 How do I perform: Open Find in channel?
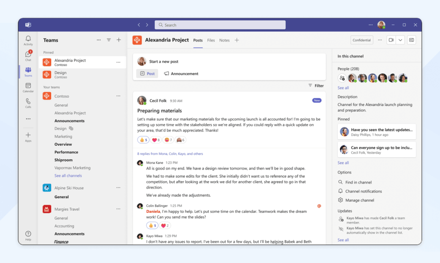(355, 182)
